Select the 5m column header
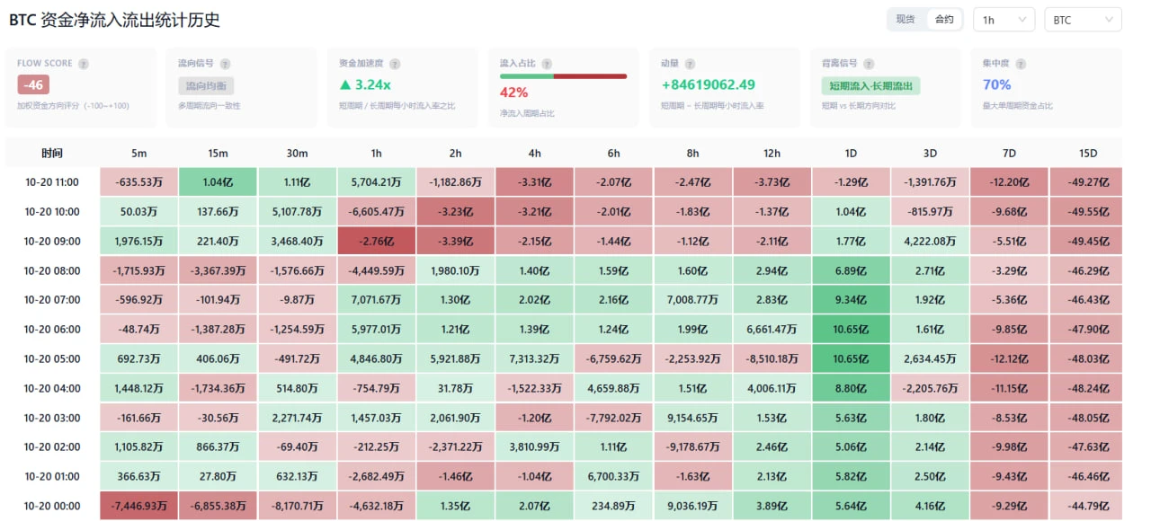Screen dimensions: 1151x521 [138, 153]
